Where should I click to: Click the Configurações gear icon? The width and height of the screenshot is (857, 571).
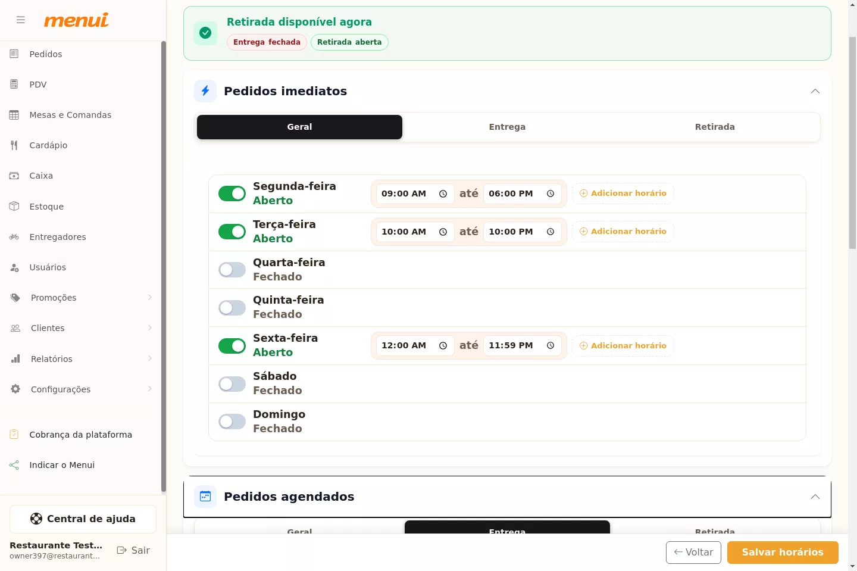(15, 389)
